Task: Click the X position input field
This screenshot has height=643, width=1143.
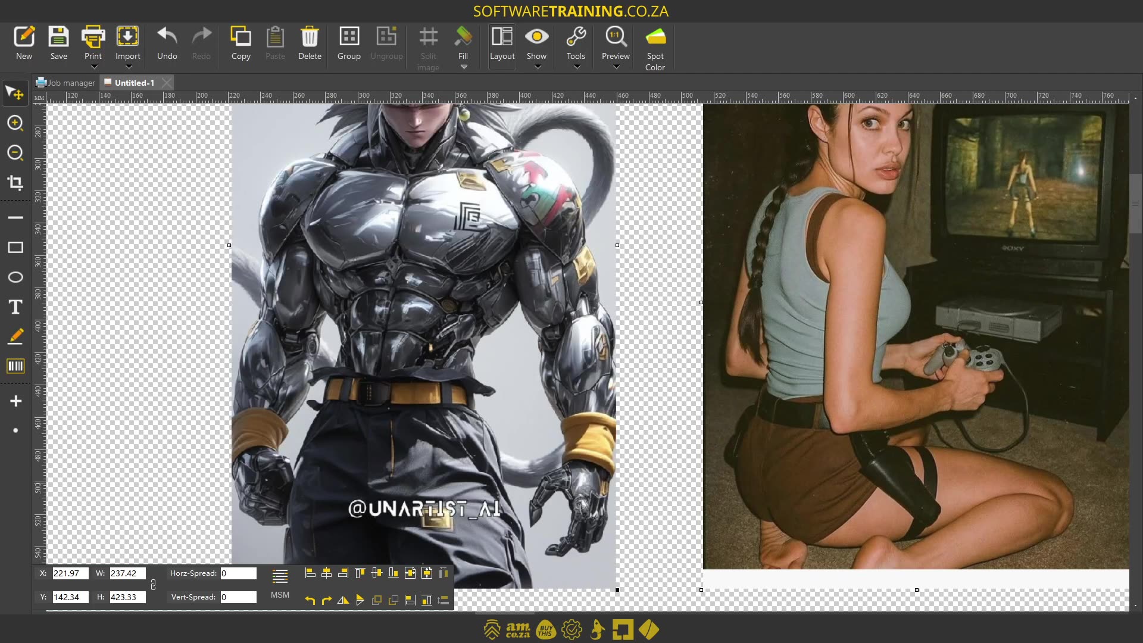Action: click(x=70, y=573)
